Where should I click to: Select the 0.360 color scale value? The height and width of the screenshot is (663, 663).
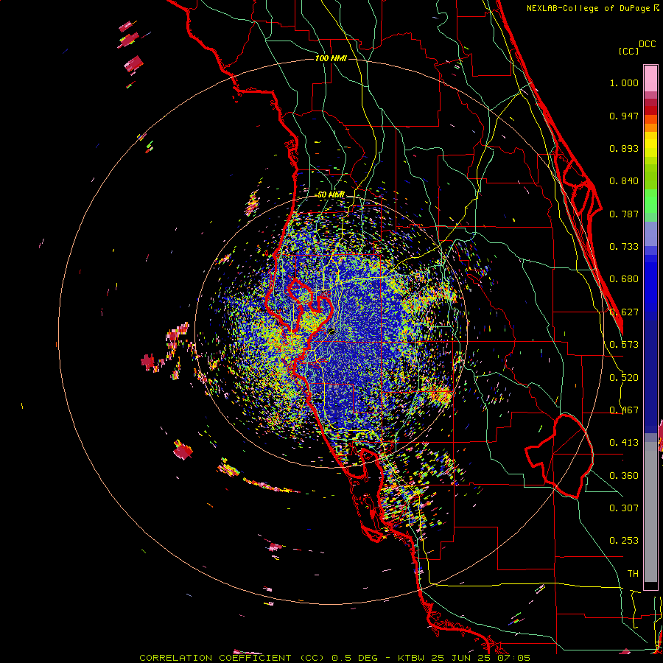coord(624,476)
